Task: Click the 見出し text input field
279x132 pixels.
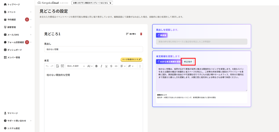Action: (x=93, y=49)
